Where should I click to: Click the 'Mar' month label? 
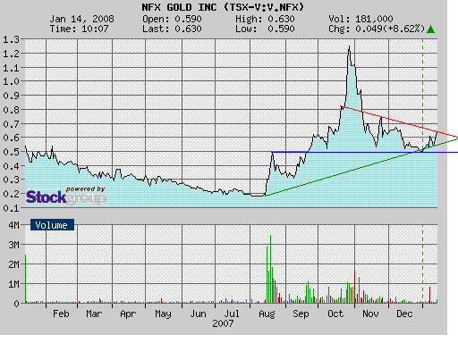click(x=94, y=314)
